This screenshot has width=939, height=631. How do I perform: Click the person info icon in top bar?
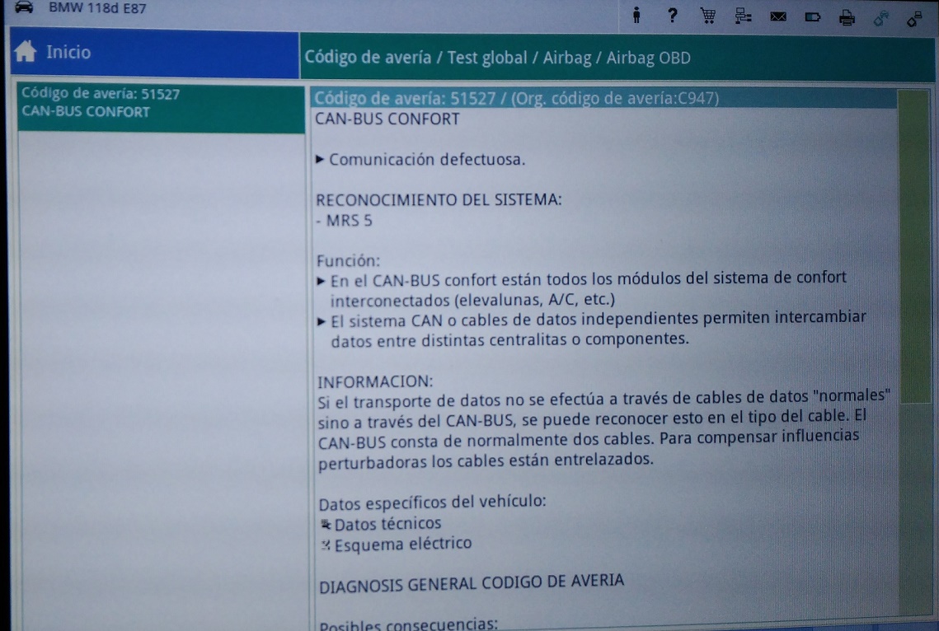(x=636, y=16)
